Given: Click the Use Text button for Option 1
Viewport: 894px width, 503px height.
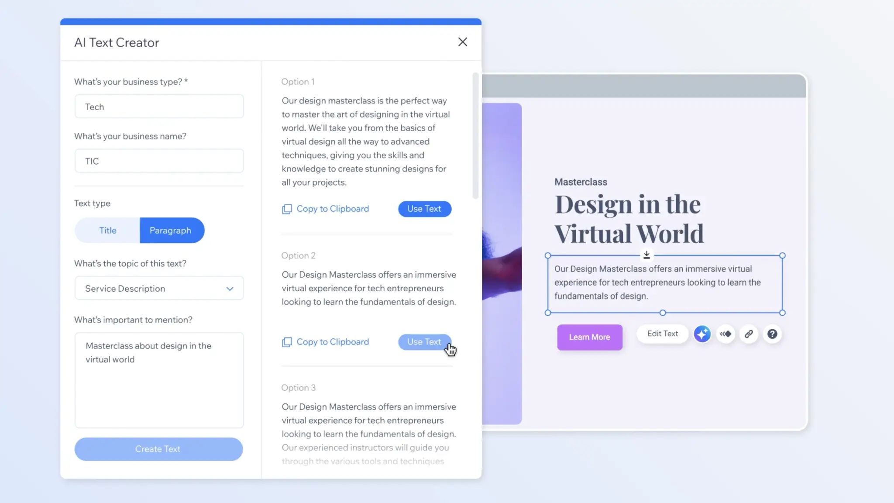Looking at the screenshot, I should (x=424, y=208).
